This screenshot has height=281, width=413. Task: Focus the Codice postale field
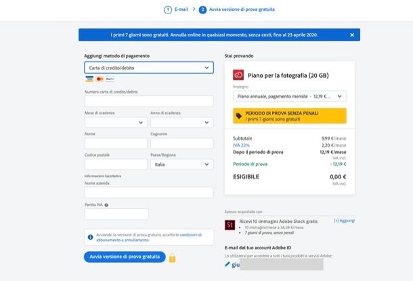coord(116,164)
